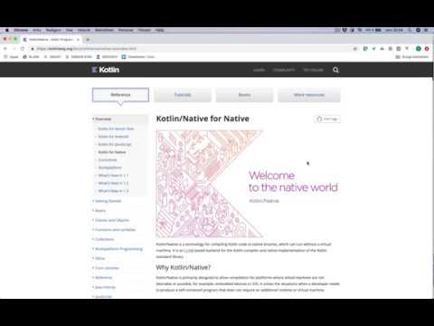Click the browser forward arrow
The image size is (434, 326).
[14, 49]
